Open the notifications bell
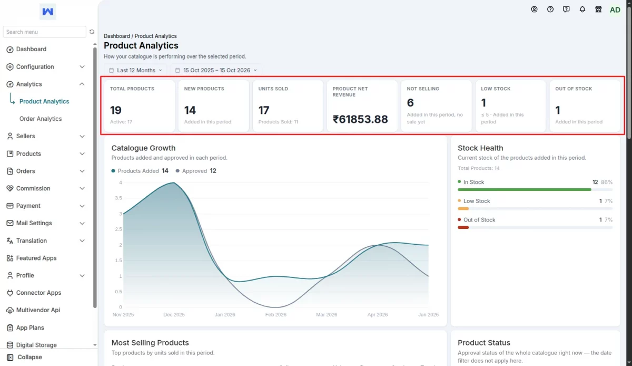632x366 pixels. coord(582,9)
